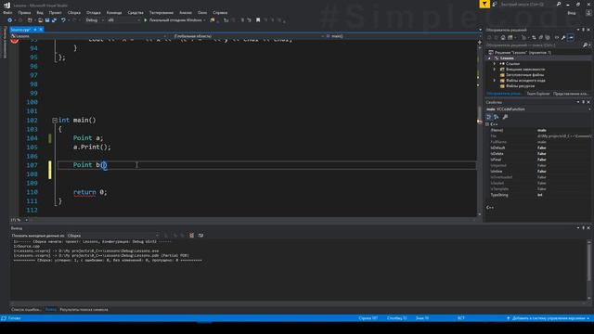Pin the Solution Explorer panel with auto-hide pushpin

(584, 30)
